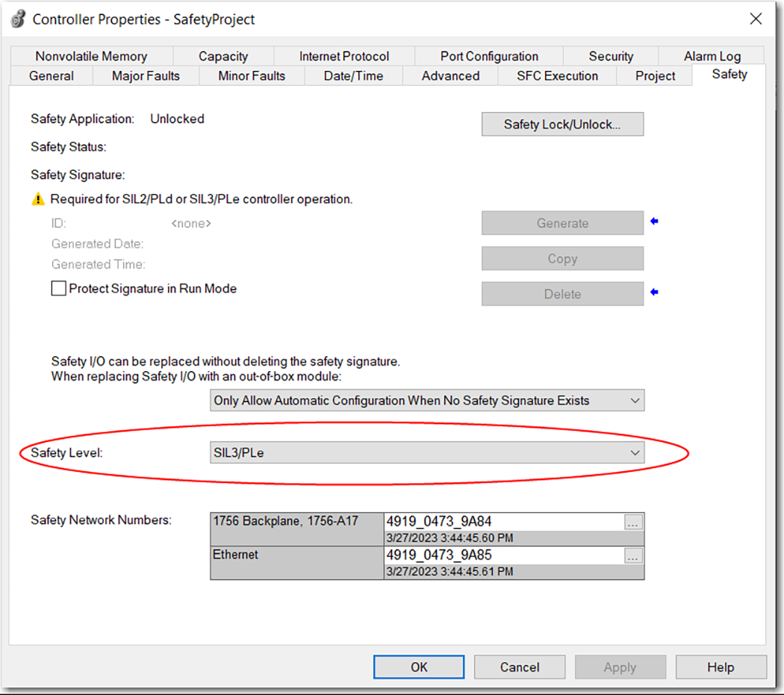Click the blue arrow next to Generate
784x695 pixels.
click(x=655, y=222)
